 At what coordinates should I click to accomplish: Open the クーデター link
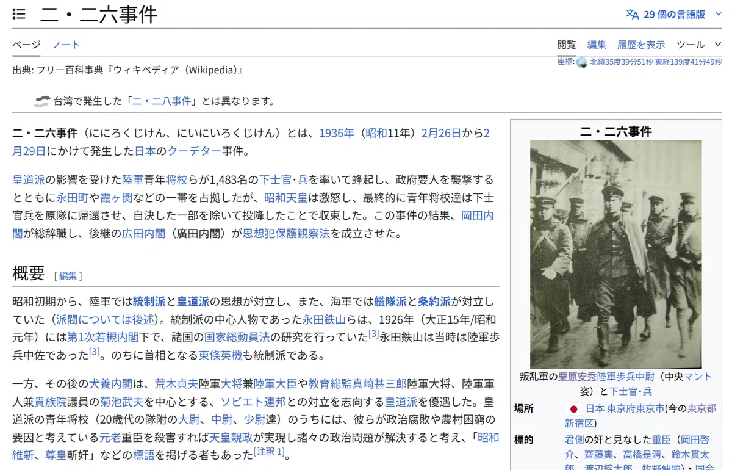tap(195, 151)
